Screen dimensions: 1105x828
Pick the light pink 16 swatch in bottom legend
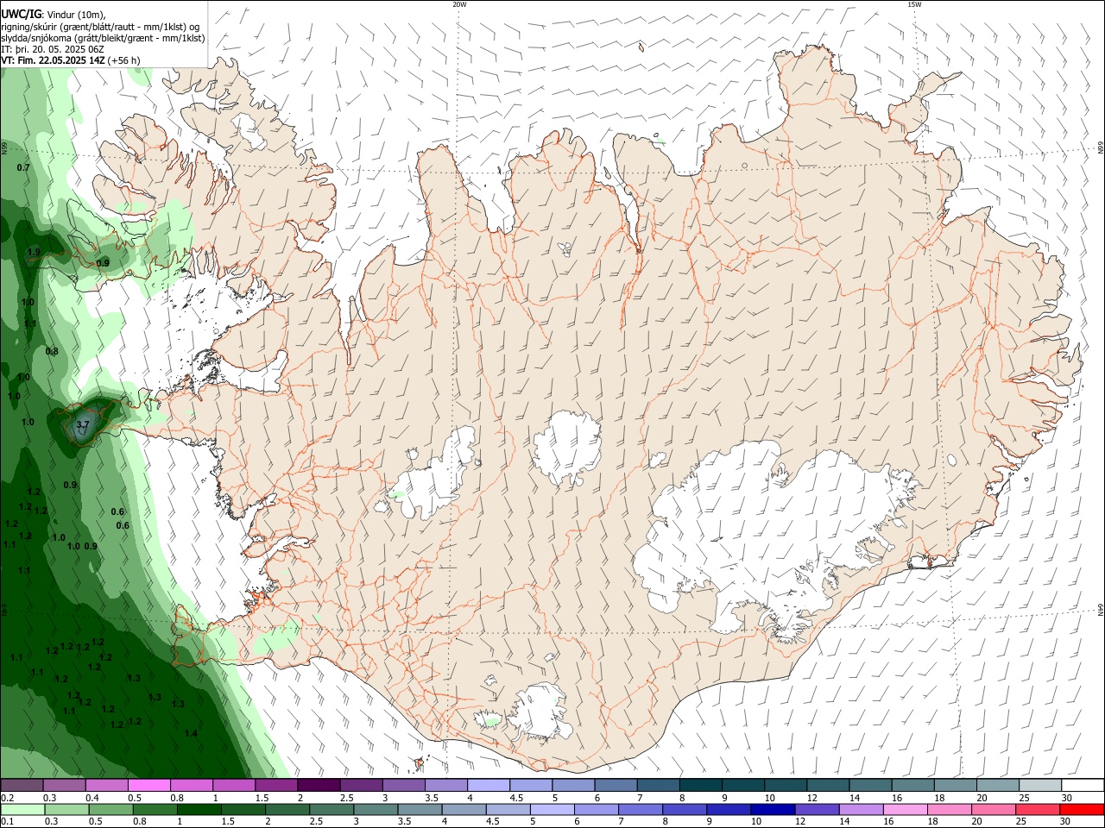(905, 810)
